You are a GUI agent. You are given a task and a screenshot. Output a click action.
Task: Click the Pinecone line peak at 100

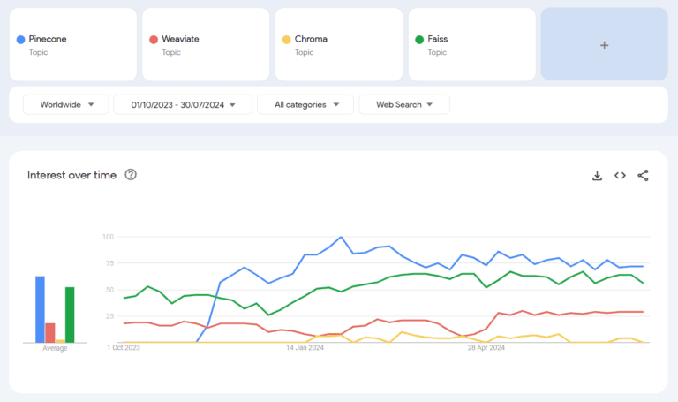(x=341, y=237)
